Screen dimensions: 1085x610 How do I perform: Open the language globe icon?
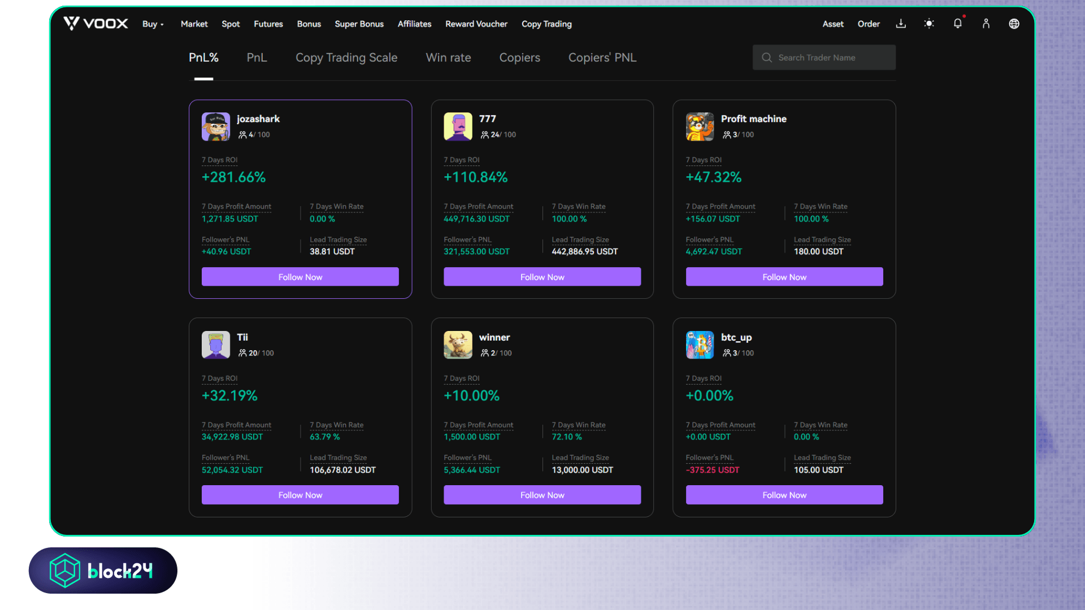click(x=1014, y=24)
